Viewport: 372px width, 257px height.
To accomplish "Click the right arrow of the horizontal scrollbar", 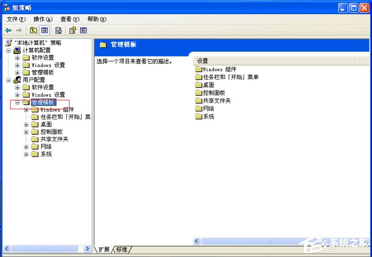I will coord(87,249).
